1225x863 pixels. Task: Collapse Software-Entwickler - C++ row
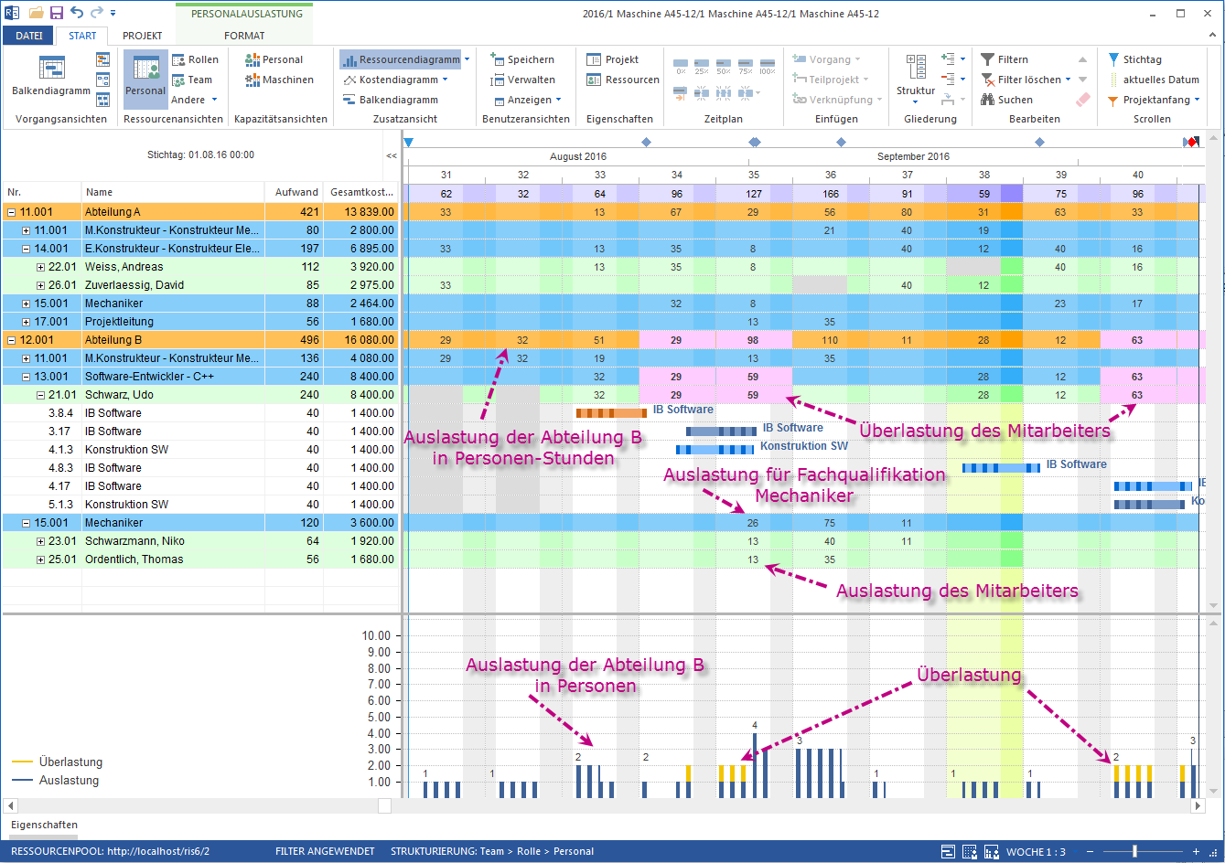[x=26, y=377]
